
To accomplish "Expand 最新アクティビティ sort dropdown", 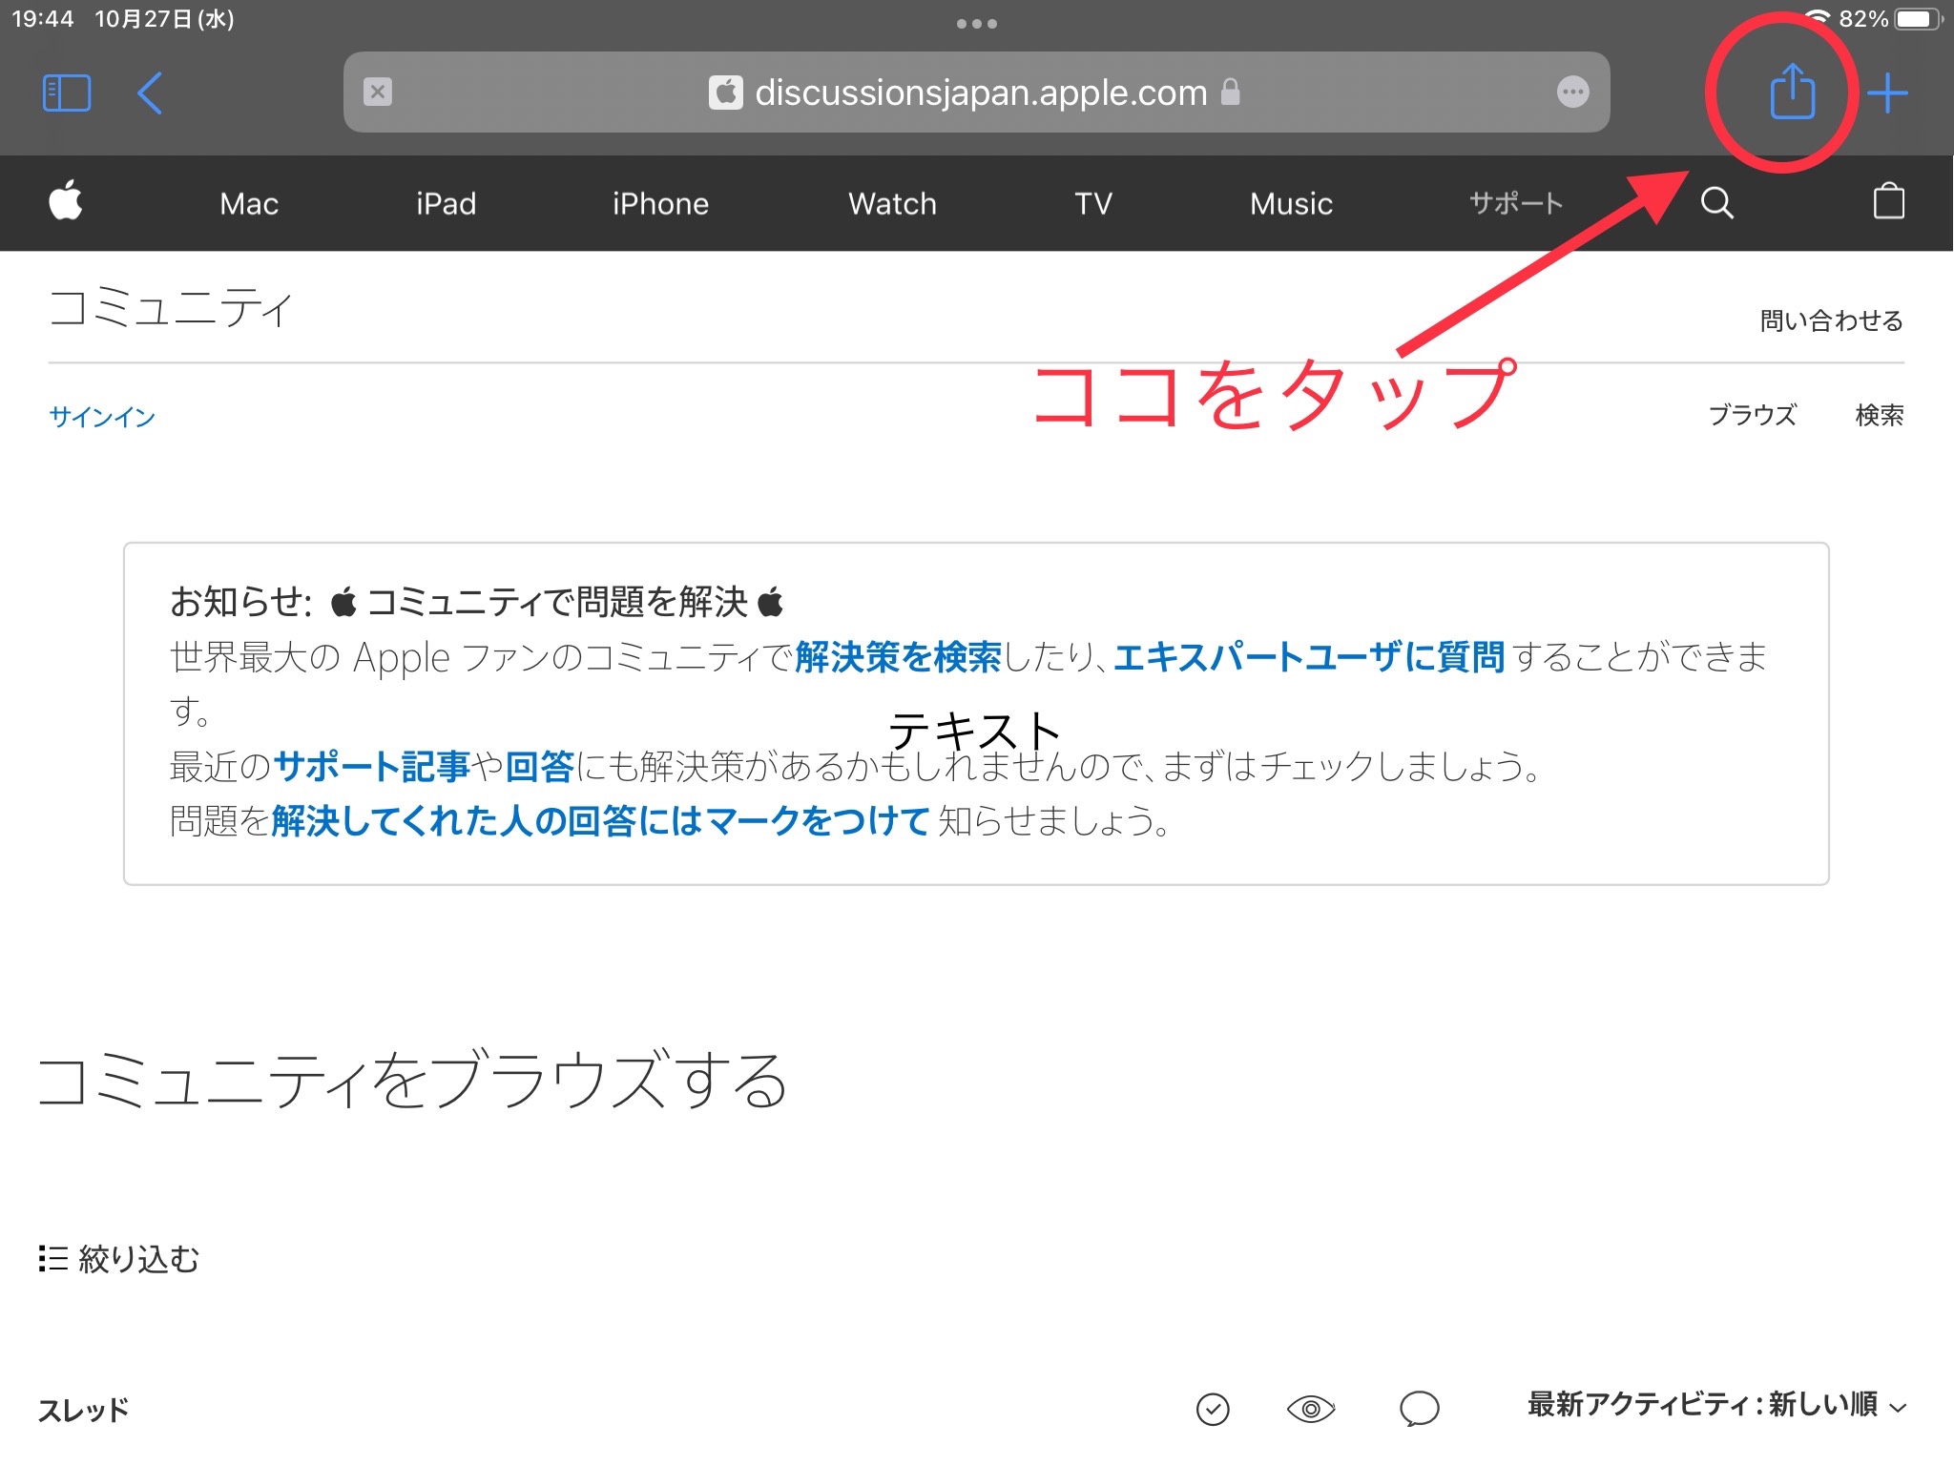I will pos(1715,1405).
